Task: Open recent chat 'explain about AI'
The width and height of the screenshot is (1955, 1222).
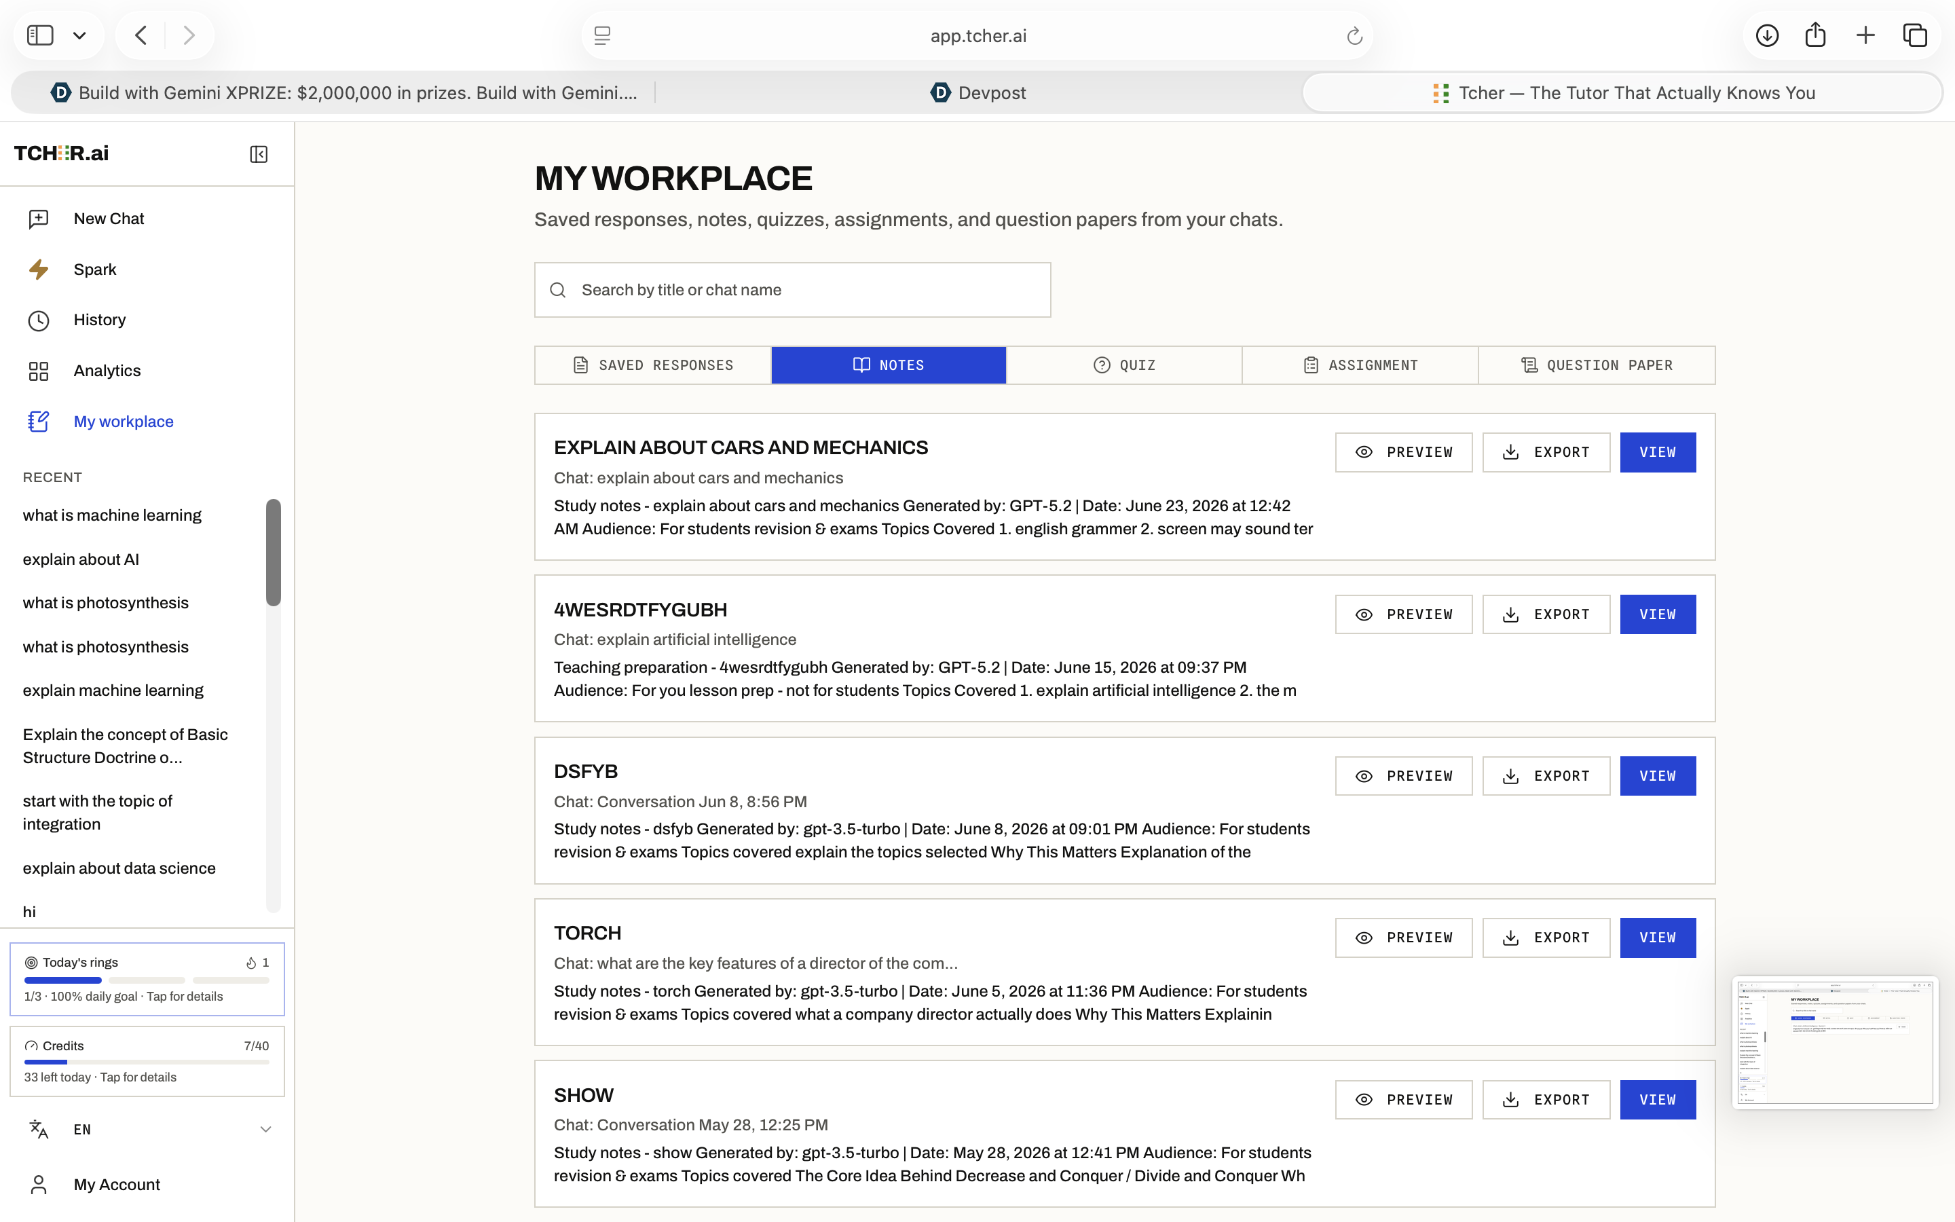Action: [x=81, y=559]
